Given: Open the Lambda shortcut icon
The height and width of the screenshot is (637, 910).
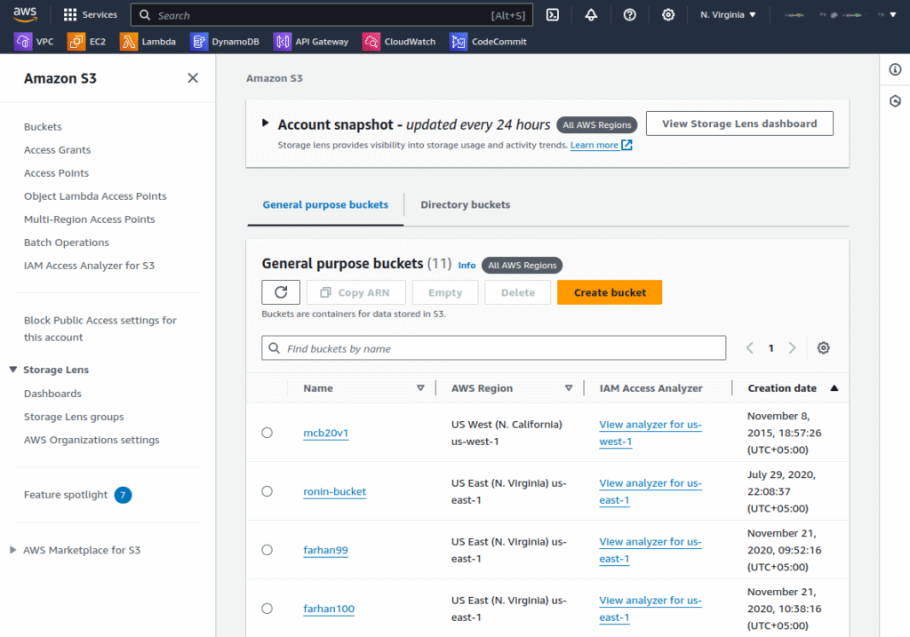Looking at the screenshot, I should (128, 42).
